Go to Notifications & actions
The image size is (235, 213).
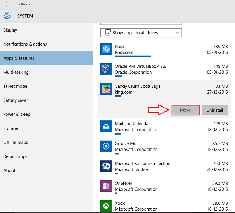point(47,44)
